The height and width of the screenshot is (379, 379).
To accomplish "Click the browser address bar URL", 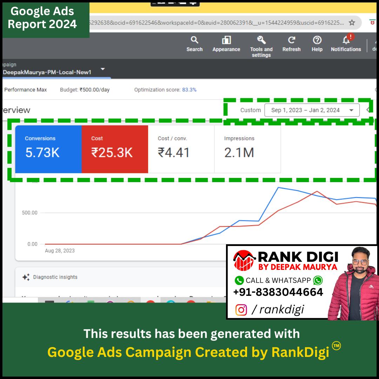I will coord(216,23).
